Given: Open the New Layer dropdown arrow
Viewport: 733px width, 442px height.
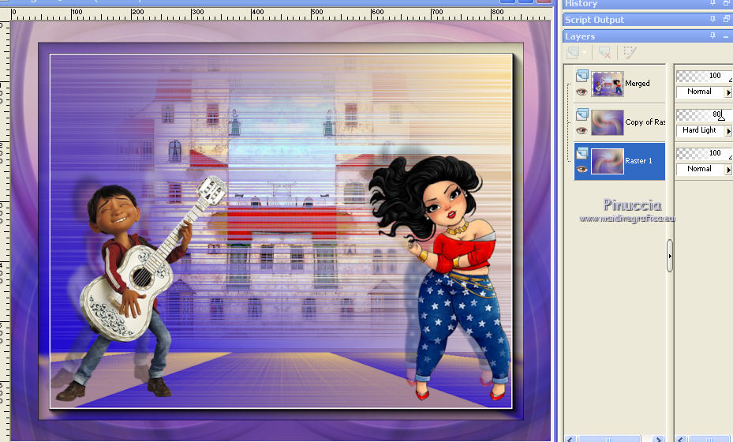Looking at the screenshot, I should pos(585,52).
